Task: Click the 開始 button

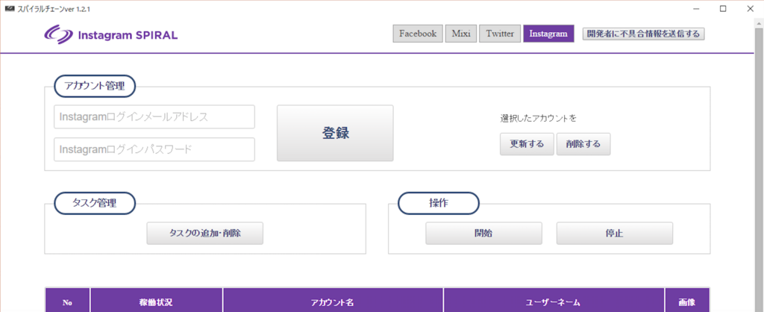Action: [x=483, y=233]
